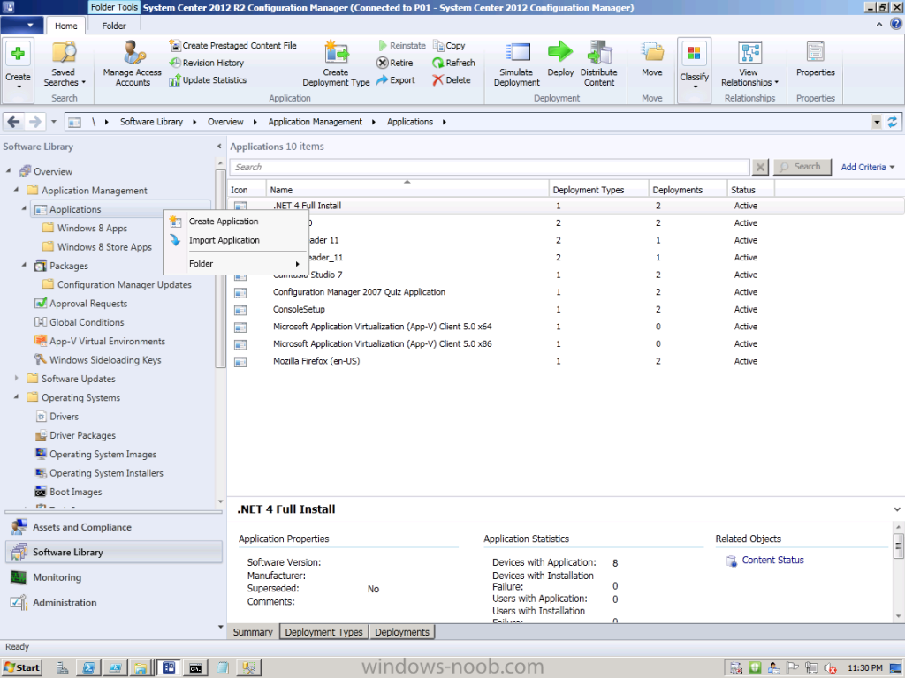Open the Assets and Compliance workspace
Screen dimensions: 905x678
click(114, 527)
